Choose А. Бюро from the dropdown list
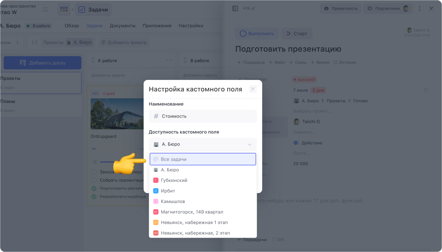Image resolution: width=442 pixels, height=252 pixels. 203,170
